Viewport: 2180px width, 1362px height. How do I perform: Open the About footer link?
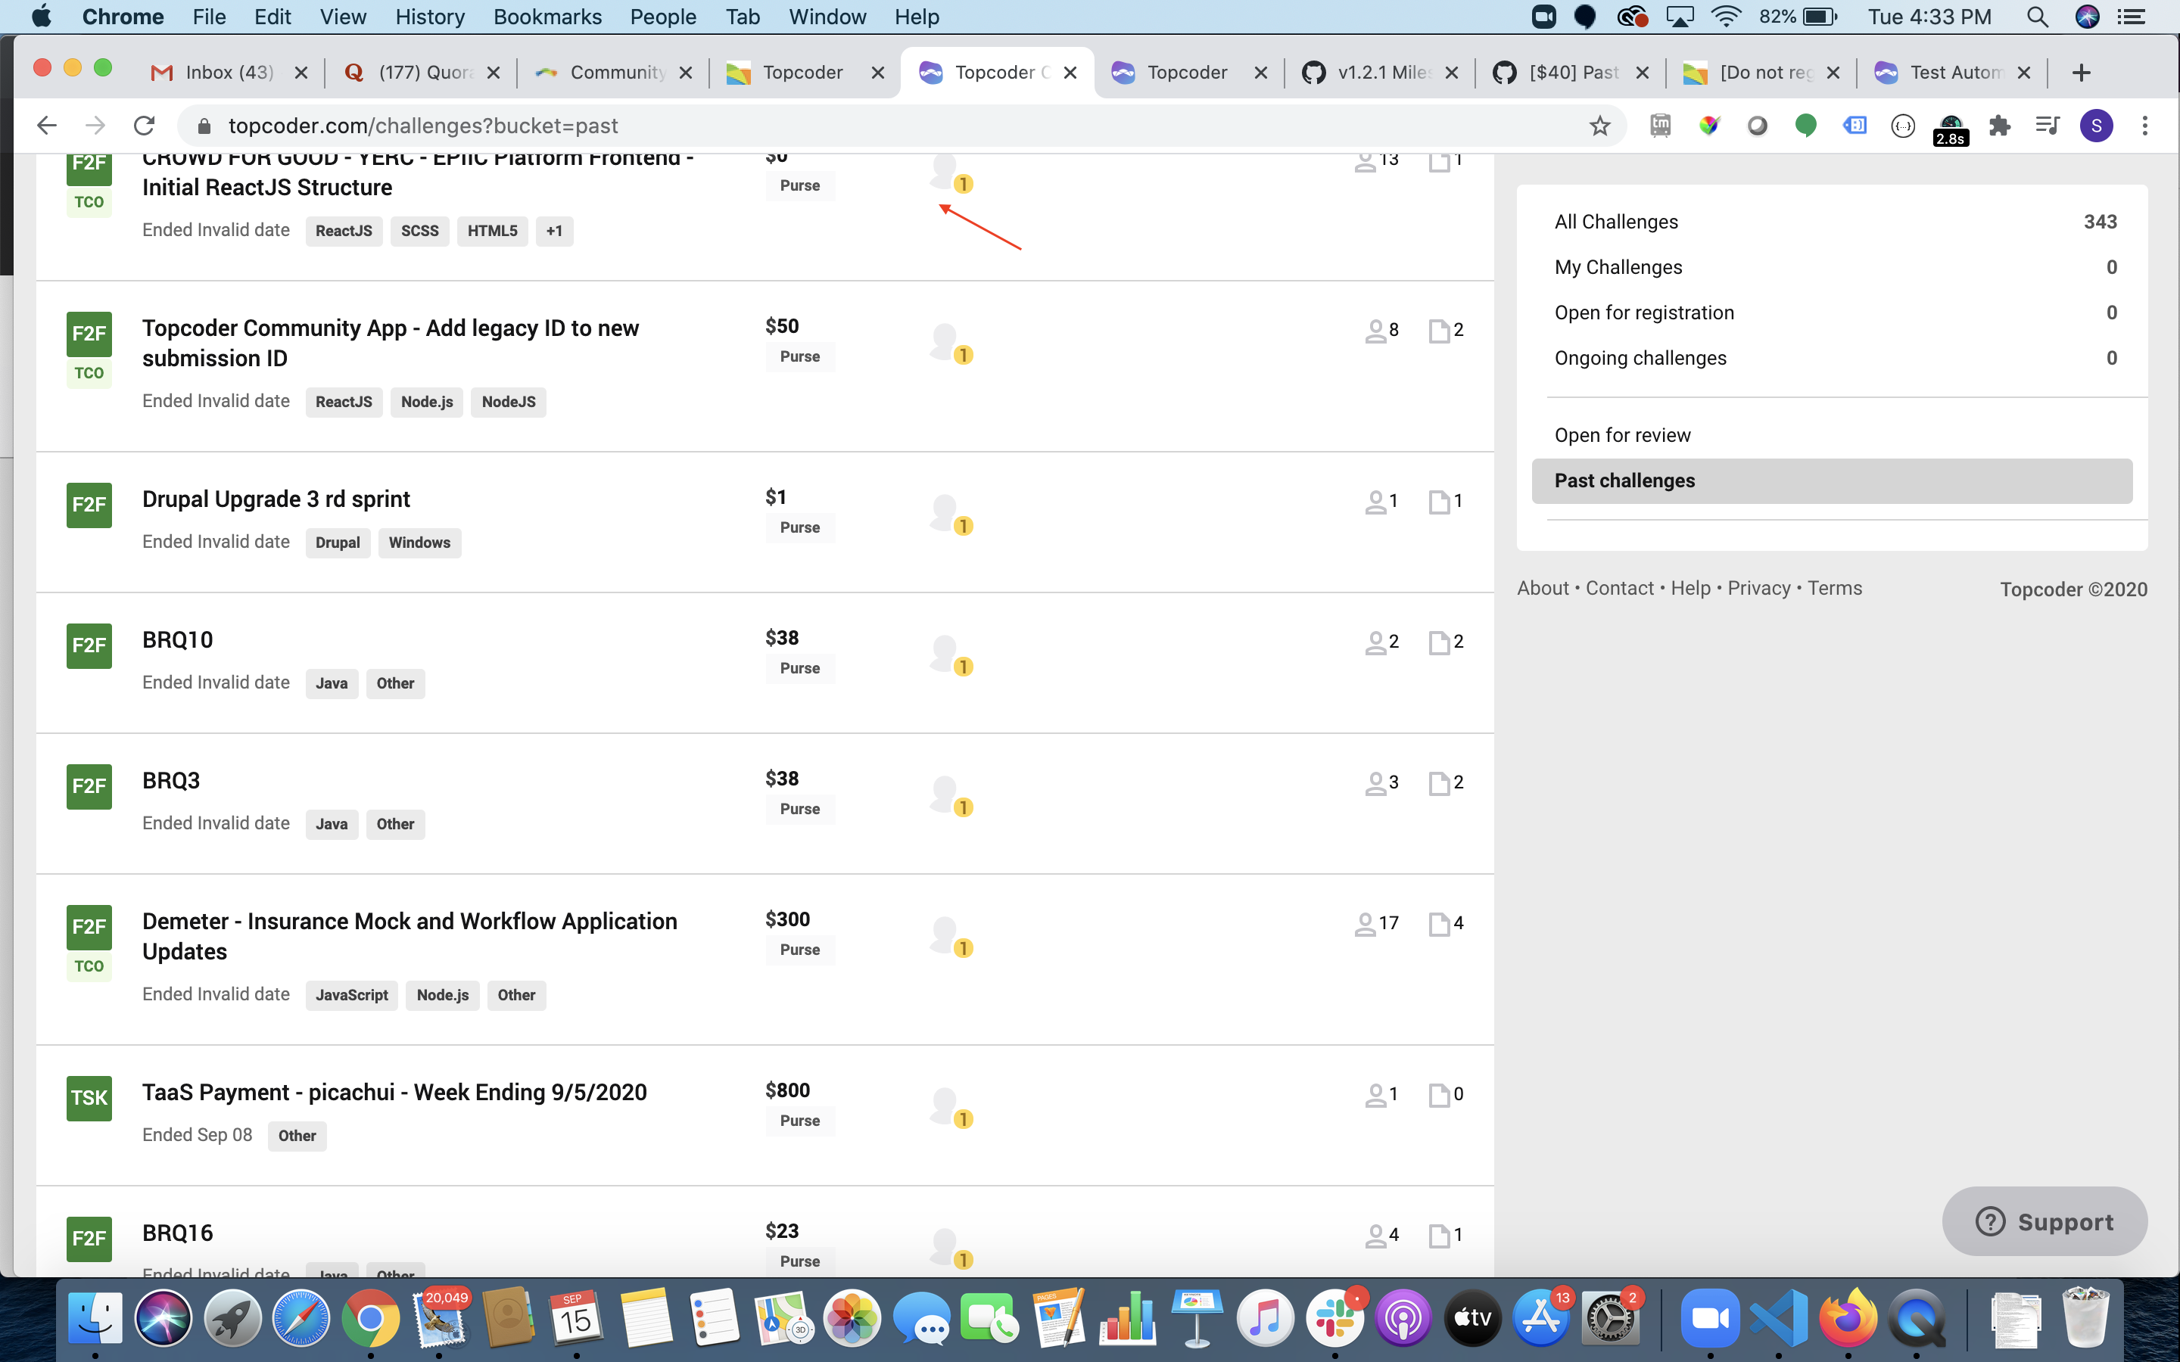click(1542, 588)
